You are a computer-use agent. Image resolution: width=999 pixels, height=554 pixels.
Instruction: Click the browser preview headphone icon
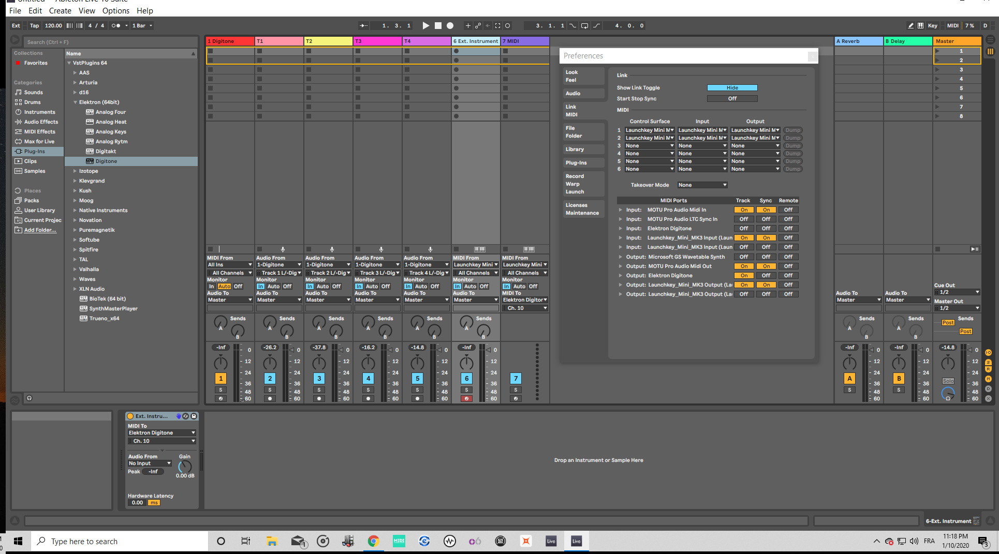(x=30, y=398)
